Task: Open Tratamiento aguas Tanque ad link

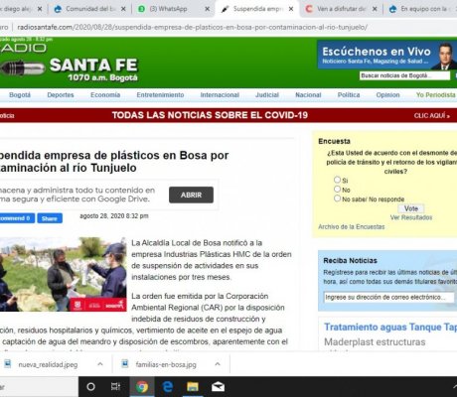Action: click(x=390, y=327)
